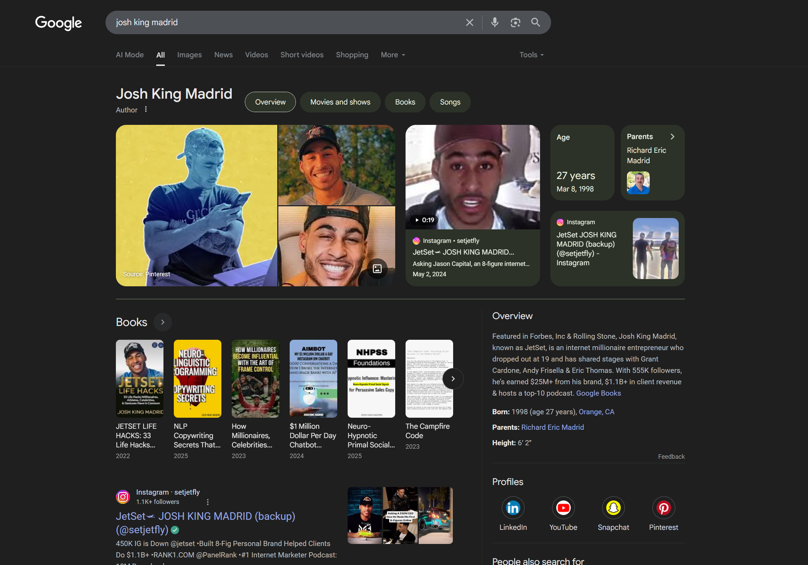808x565 pixels.
Task: Play the 0:19 Instagram video thumbnail
Action: [472, 177]
